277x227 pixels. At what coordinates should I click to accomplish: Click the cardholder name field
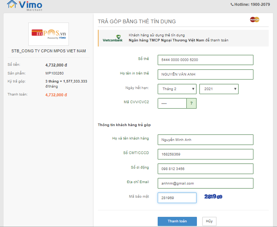205,75
